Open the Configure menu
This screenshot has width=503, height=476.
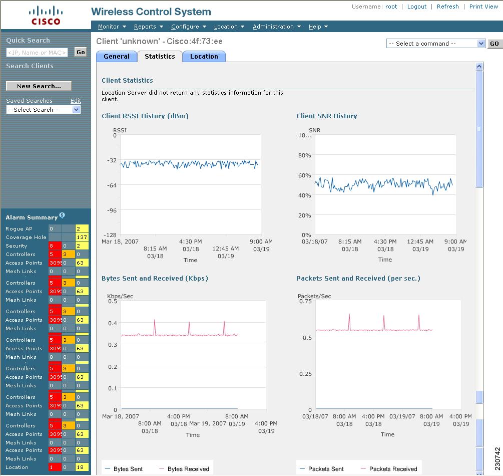(189, 27)
